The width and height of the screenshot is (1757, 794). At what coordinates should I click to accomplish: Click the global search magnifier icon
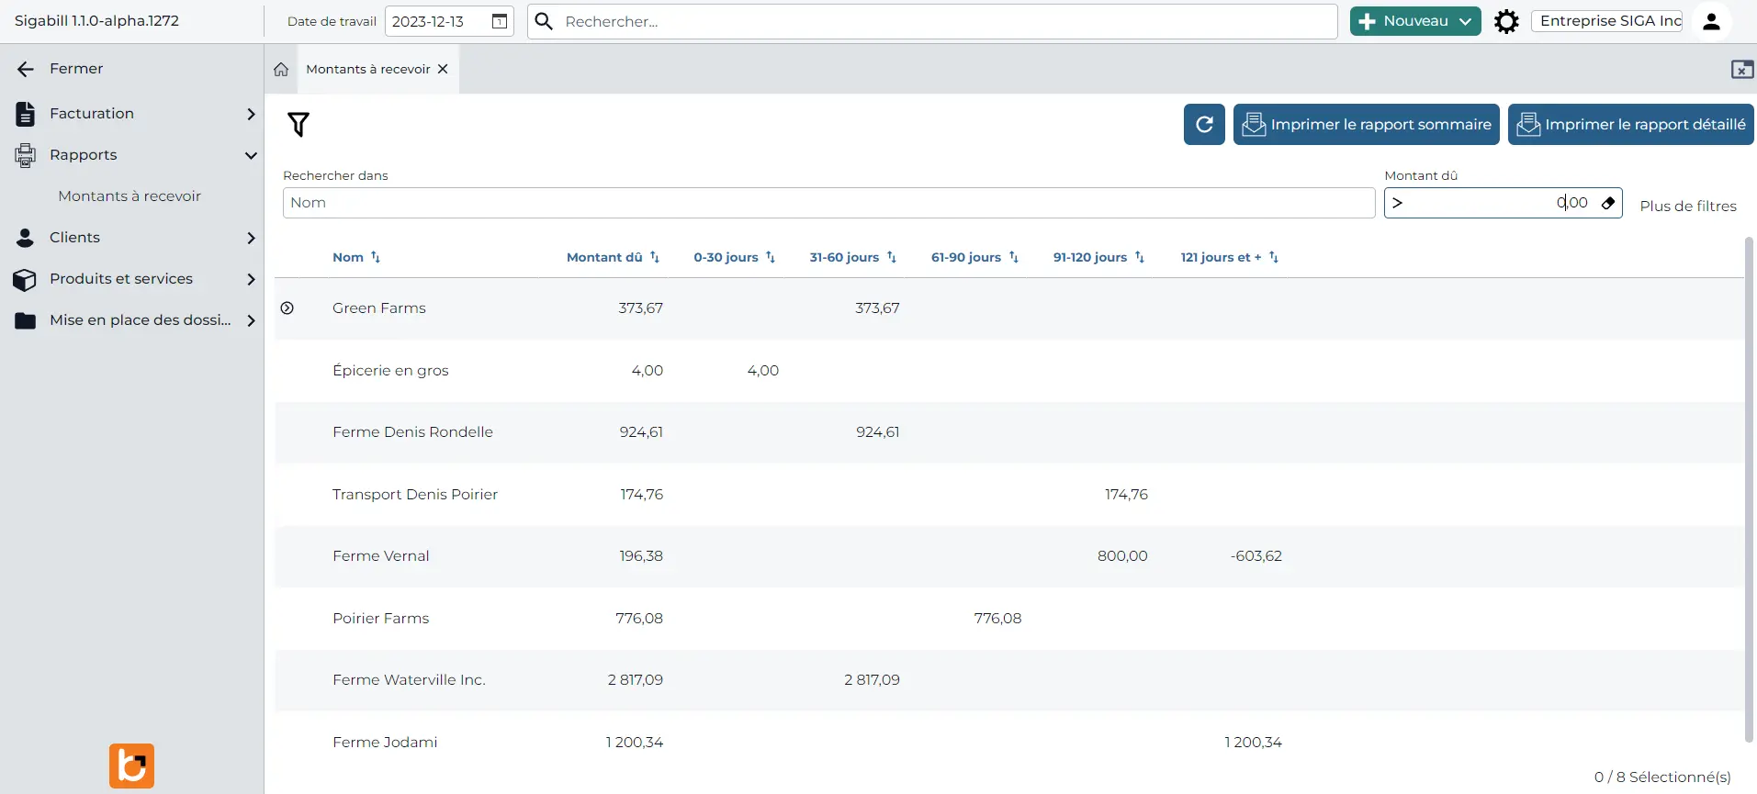544,21
